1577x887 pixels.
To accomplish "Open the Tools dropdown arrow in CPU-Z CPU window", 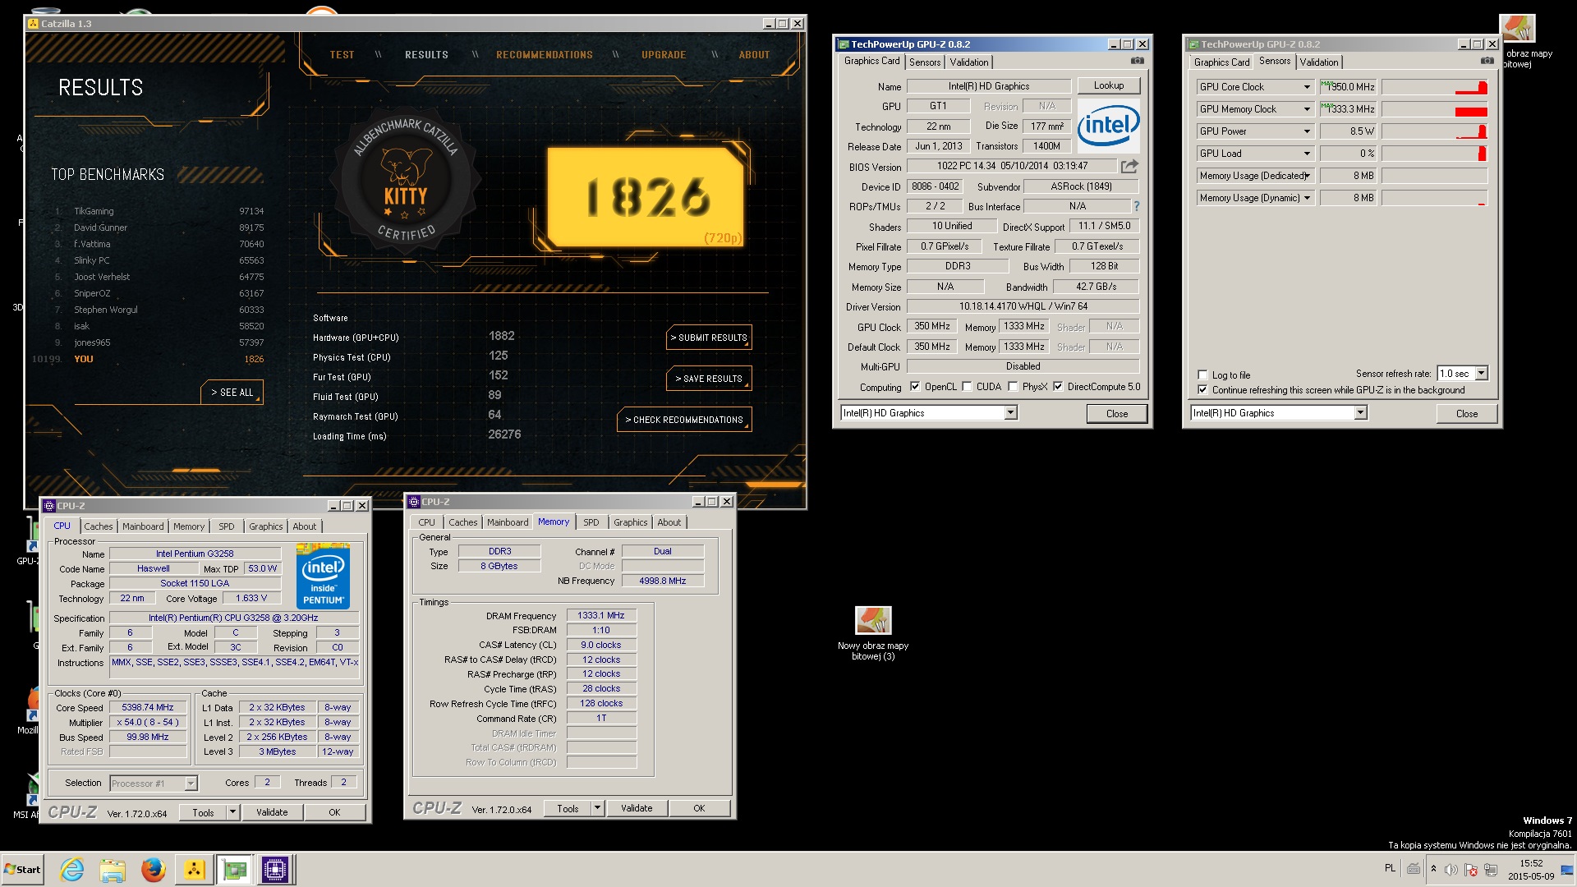I will click(232, 812).
